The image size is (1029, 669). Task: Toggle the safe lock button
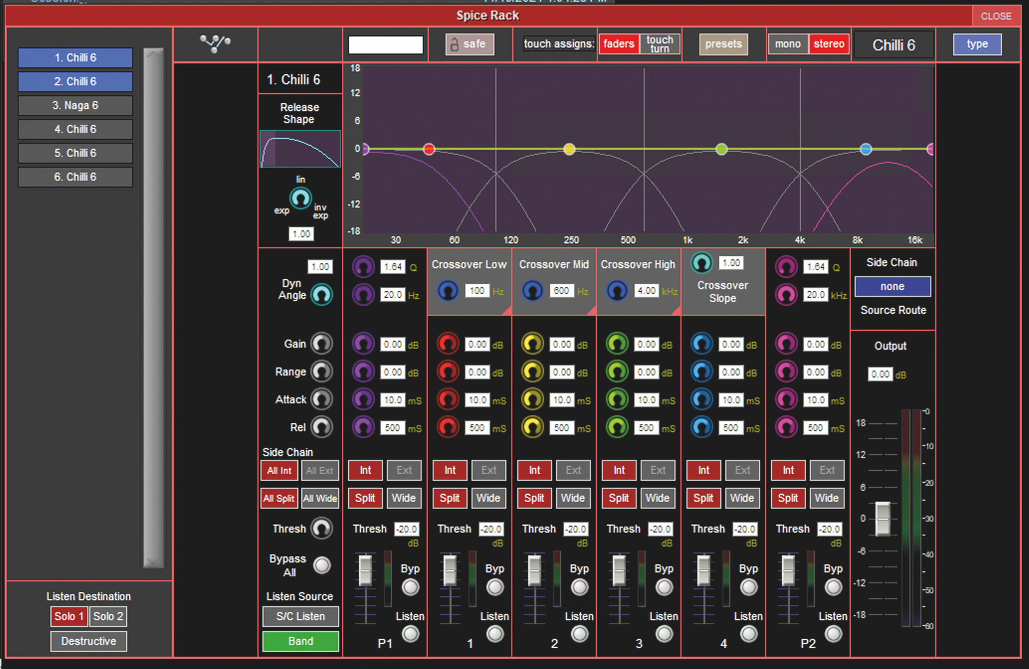[x=469, y=44]
